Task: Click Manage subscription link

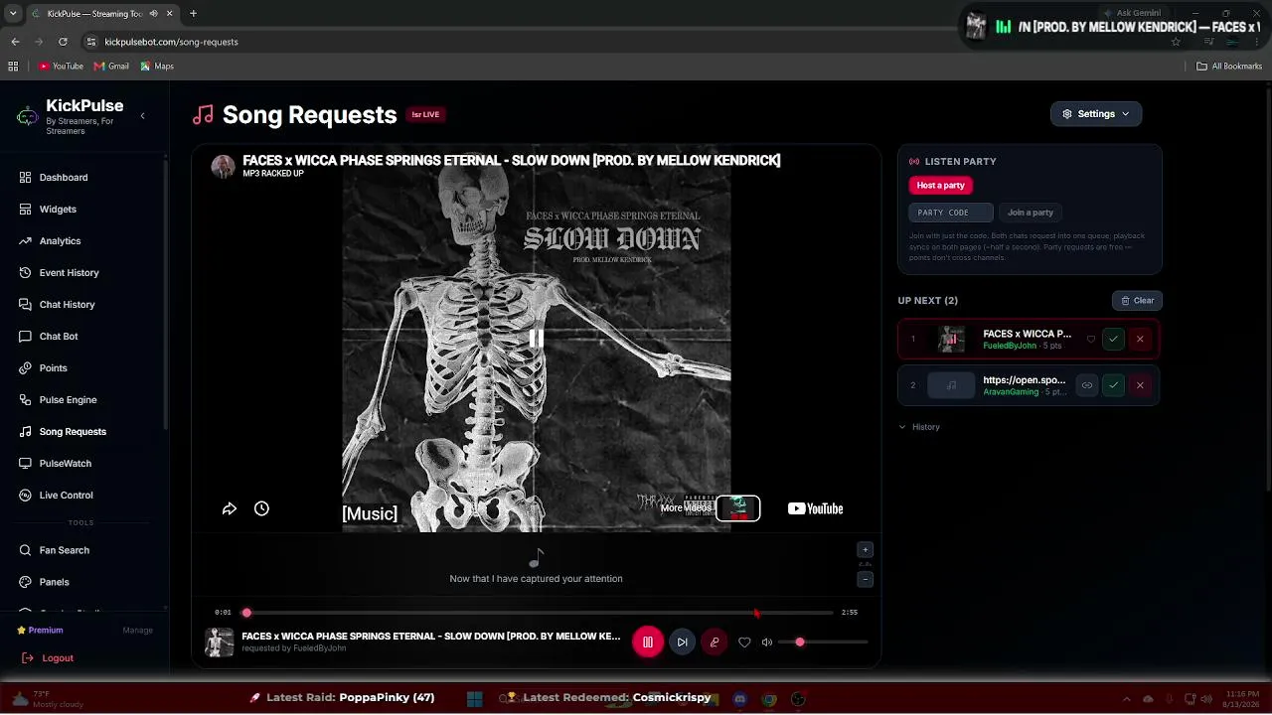Action: coord(137,631)
